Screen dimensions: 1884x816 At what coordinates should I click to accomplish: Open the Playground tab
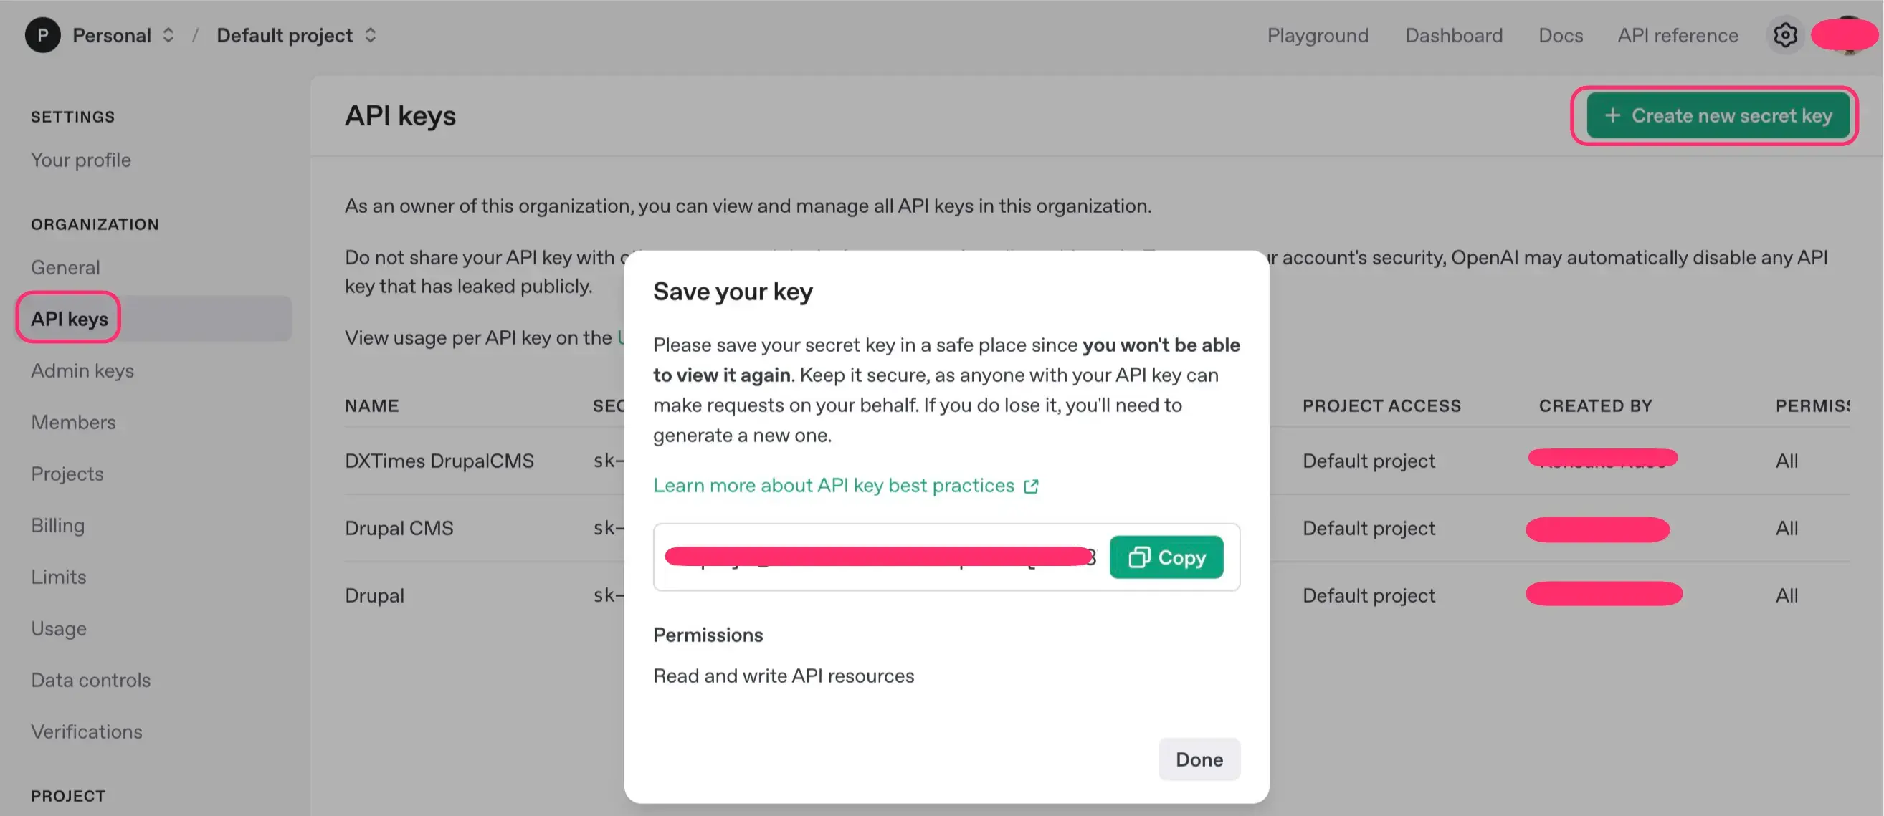click(x=1317, y=35)
